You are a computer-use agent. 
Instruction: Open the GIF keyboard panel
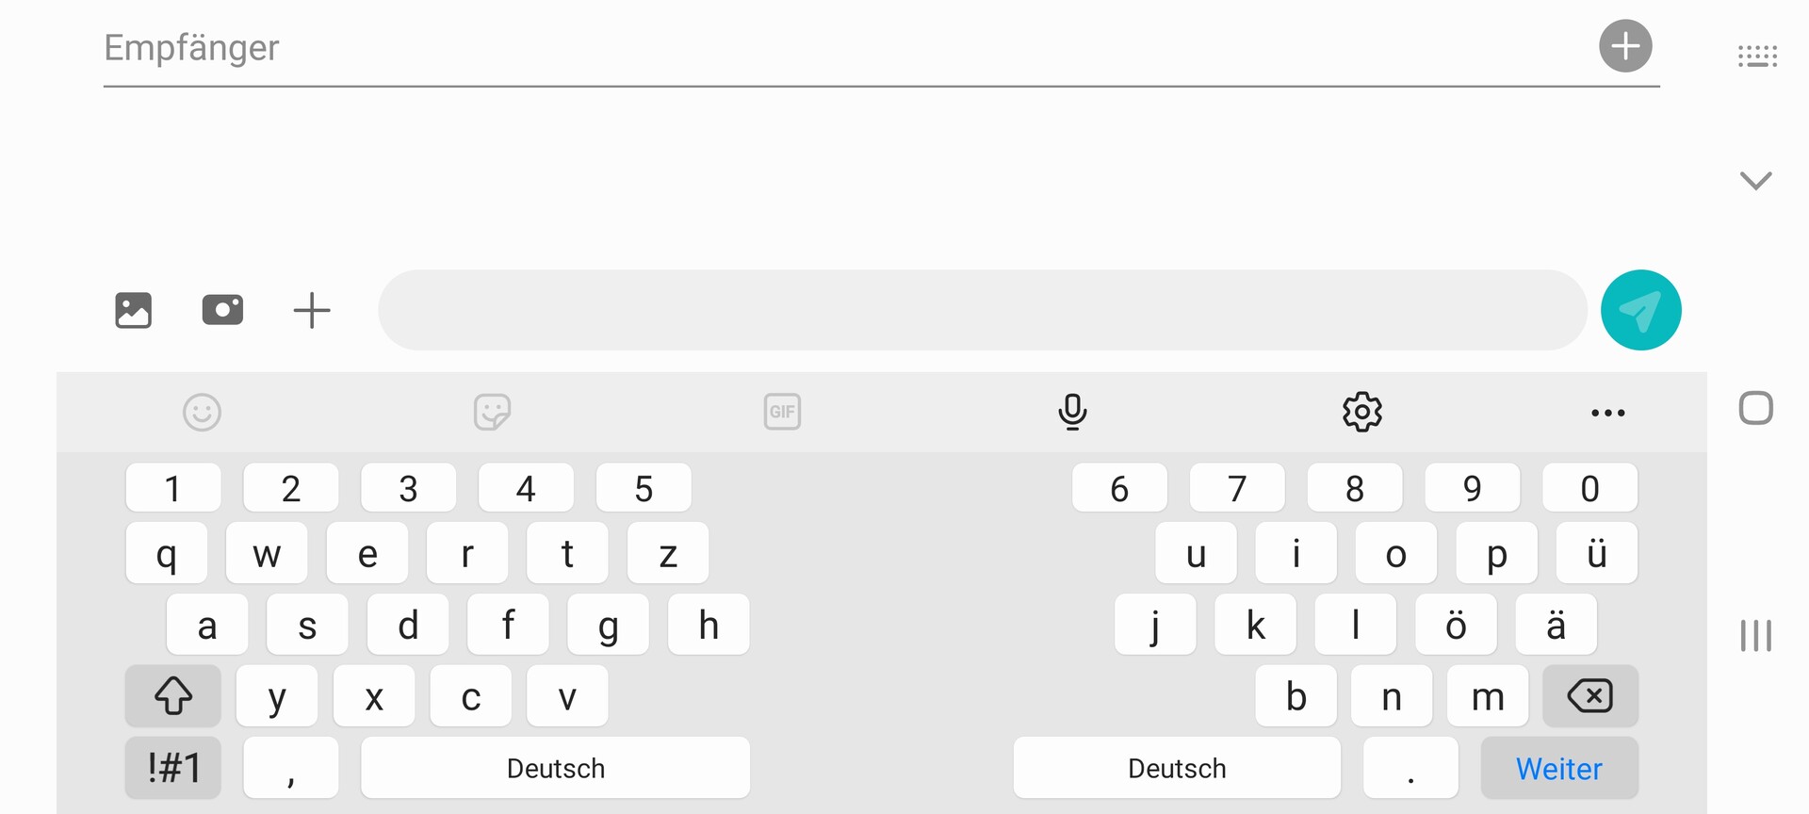click(x=782, y=412)
